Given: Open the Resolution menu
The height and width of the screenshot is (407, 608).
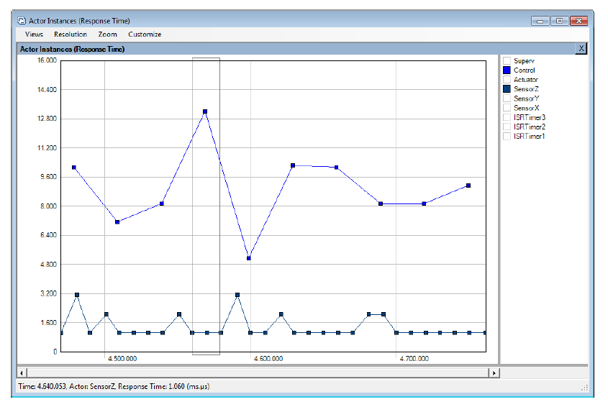Looking at the screenshot, I should point(71,35).
